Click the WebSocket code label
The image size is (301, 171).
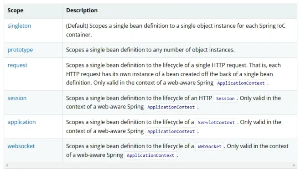(x=209, y=146)
